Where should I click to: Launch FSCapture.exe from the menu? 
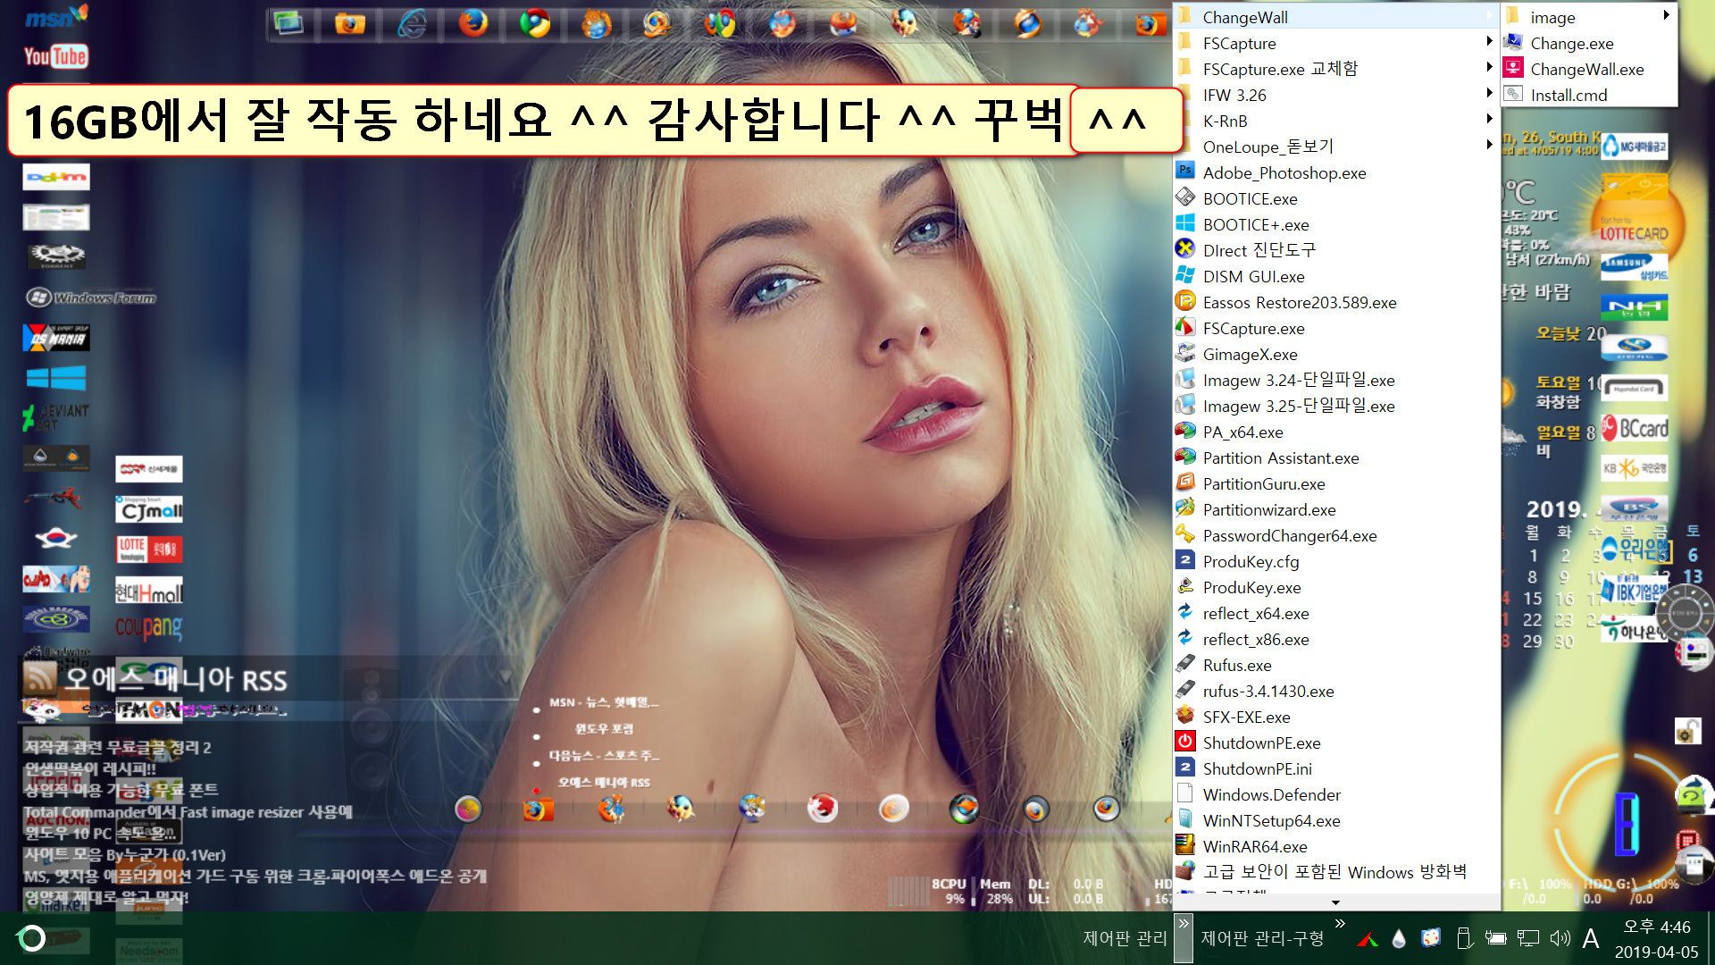[1336, 328]
